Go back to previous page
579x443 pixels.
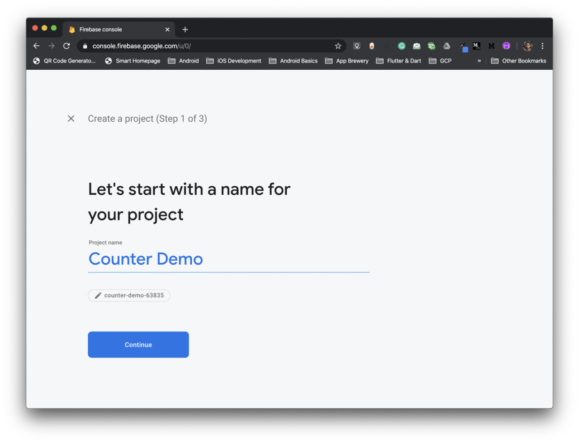[37, 46]
